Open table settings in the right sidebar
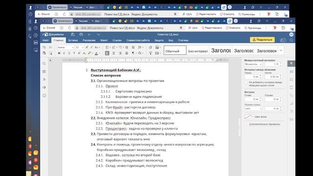313x176 pixels. pyautogui.click(x=291, y=71)
